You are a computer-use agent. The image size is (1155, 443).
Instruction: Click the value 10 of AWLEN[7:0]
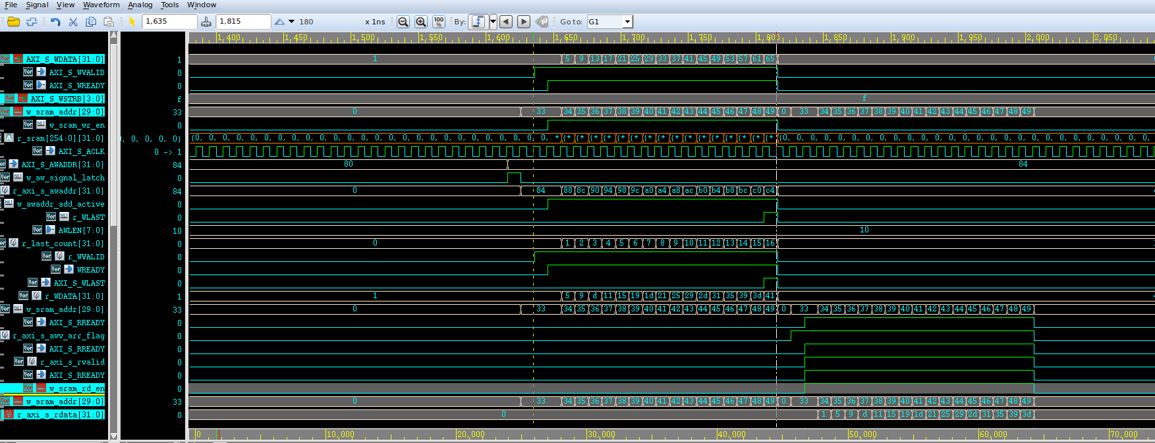click(x=177, y=230)
